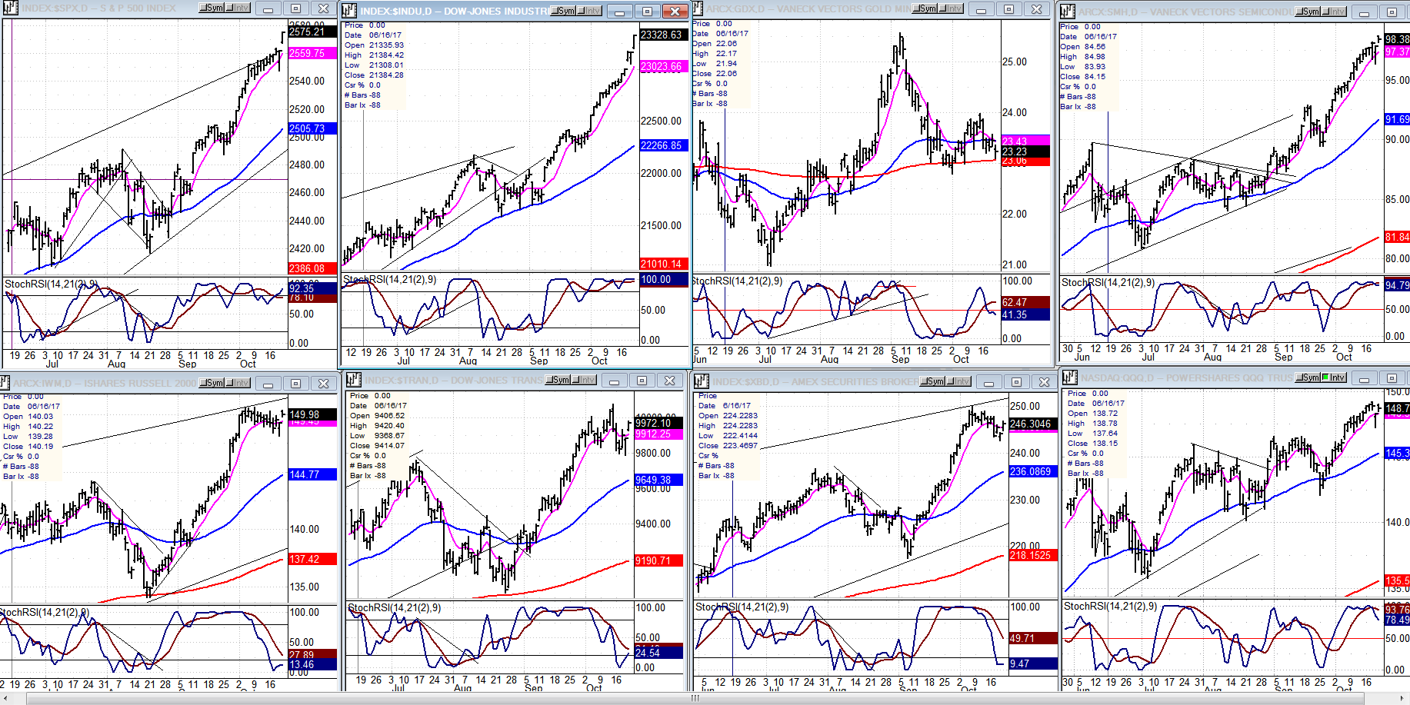Click the Dow-Jones Industrials chart window icon
The width and height of the screenshot is (1410, 705).
(349, 10)
